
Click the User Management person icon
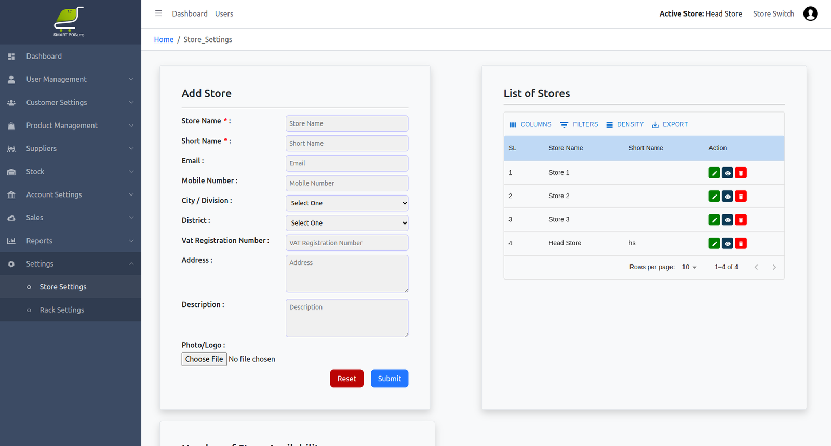coord(11,79)
